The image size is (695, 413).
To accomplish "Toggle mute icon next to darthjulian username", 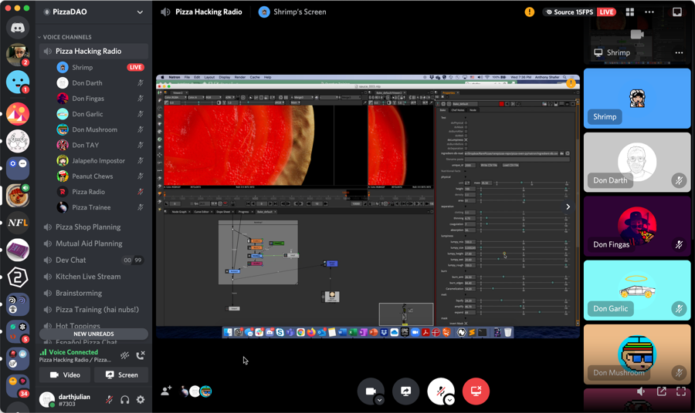I will [109, 400].
